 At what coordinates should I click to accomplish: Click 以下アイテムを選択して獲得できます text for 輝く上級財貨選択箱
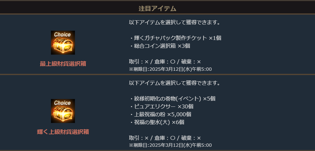174,83
